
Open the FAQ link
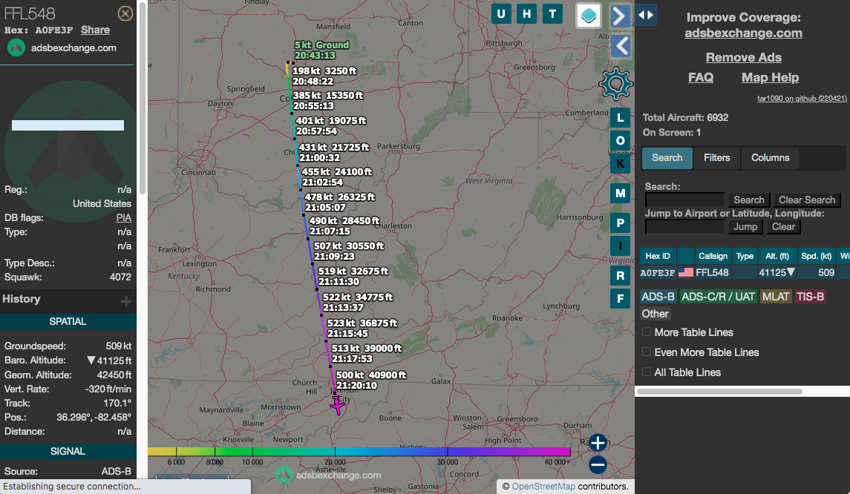tap(700, 77)
